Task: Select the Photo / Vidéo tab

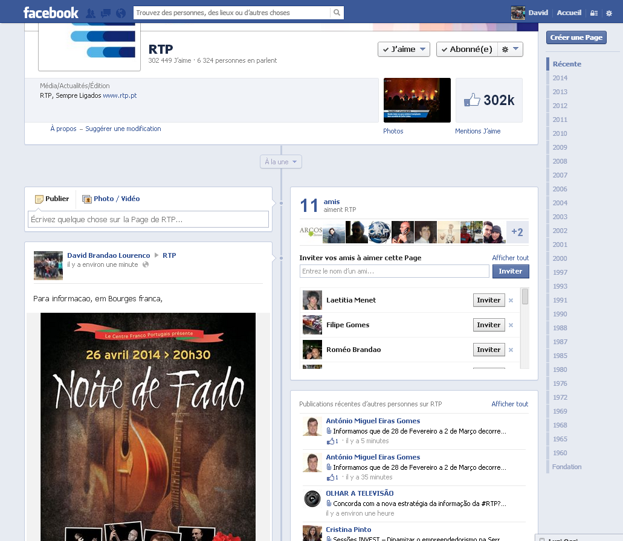Action: [x=111, y=199]
